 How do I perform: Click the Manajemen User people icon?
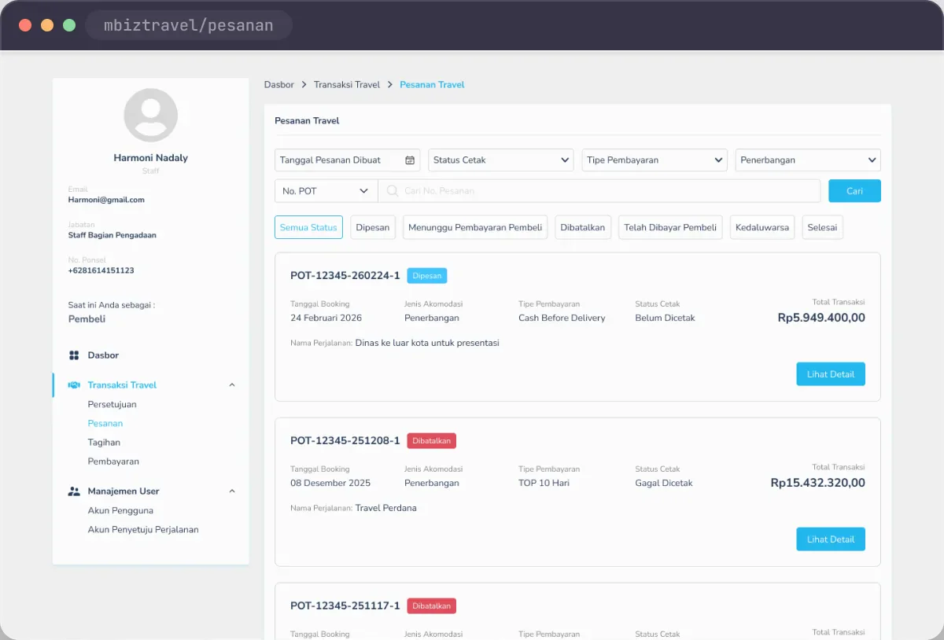(x=74, y=491)
